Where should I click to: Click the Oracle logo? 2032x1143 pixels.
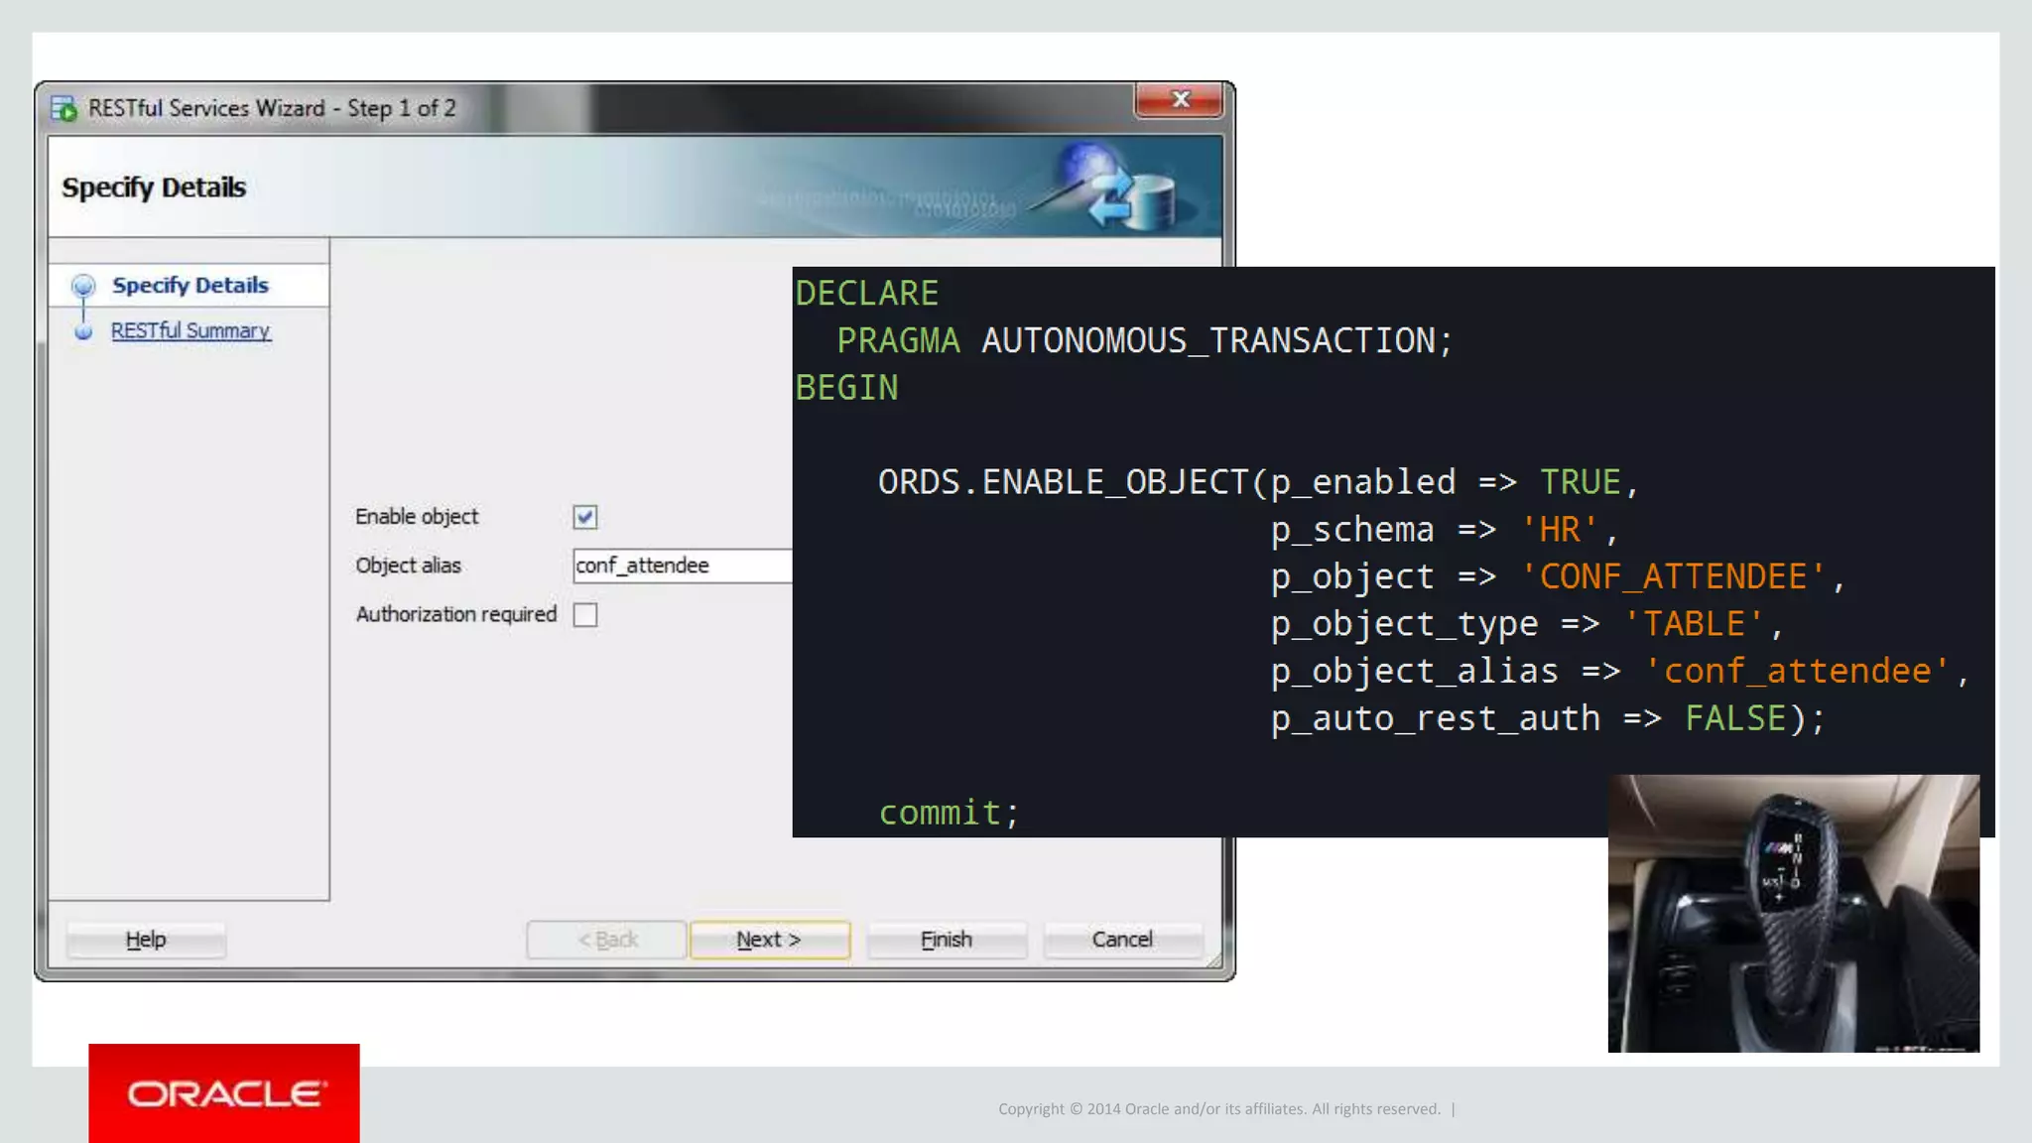click(224, 1093)
